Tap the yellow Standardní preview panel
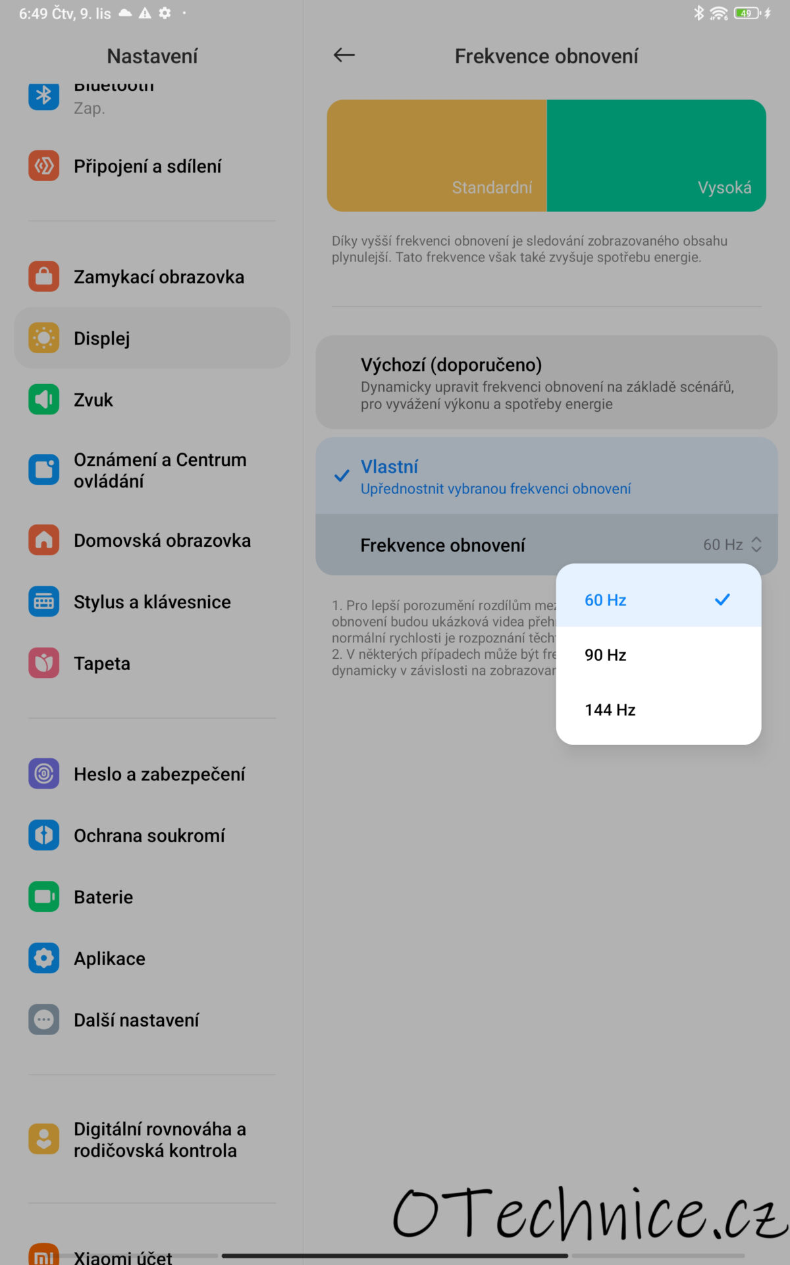The image size is (790, 1265). click(x=437, y=155)
